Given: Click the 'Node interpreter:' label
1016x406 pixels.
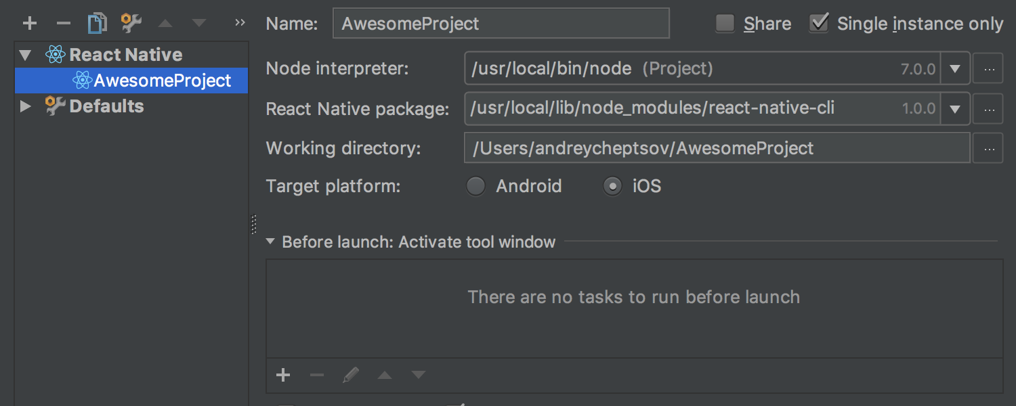Looking at the screenshot, I should click(337, 69).
